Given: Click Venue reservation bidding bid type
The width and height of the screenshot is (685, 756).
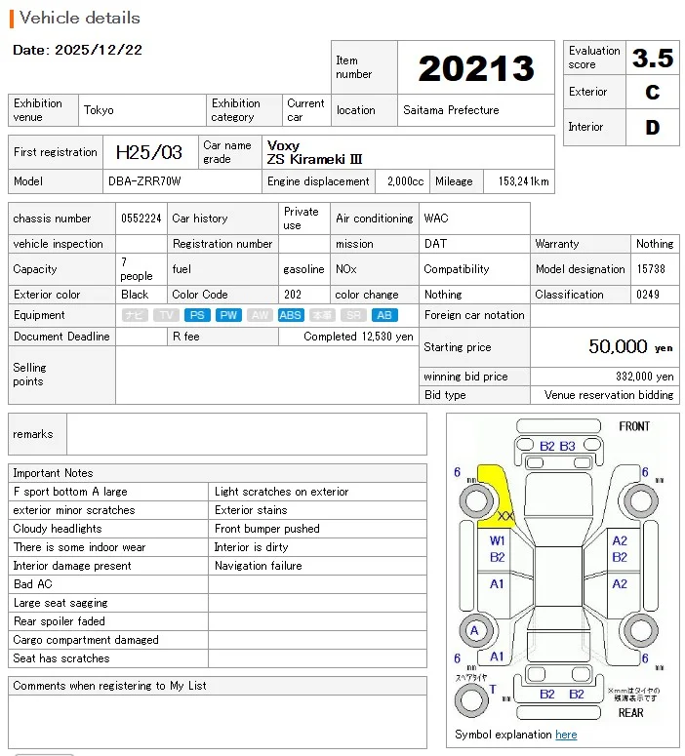Looking at the screenshot, I should click(609, 395).
